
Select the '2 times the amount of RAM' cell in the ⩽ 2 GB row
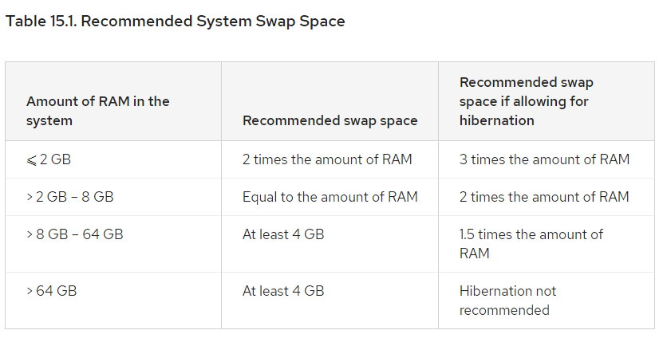pos(327,159)
